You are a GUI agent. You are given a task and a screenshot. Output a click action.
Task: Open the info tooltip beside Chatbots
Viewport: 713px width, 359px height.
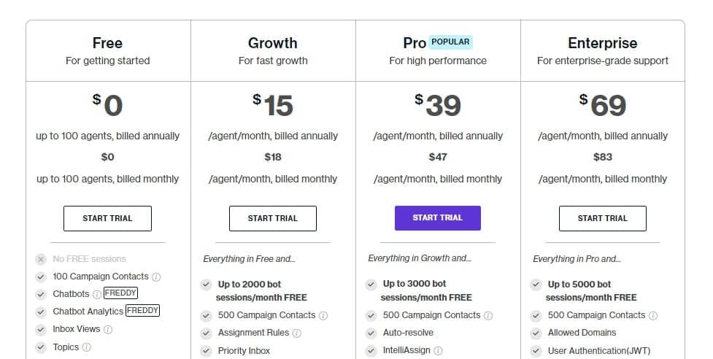pyautogui.click(x=97, y=295)
